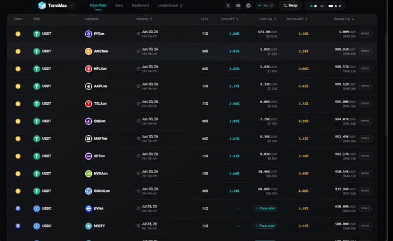This screenshot has width=393, height=241.
Task: Click the SPEC button in NFLXon row
Action: tap(365, 69)
